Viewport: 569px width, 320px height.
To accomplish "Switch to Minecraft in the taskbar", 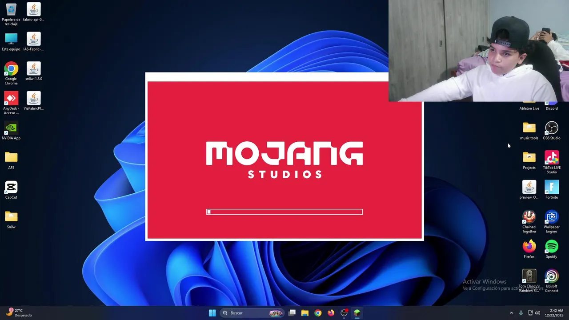I will tap(357, 313).
